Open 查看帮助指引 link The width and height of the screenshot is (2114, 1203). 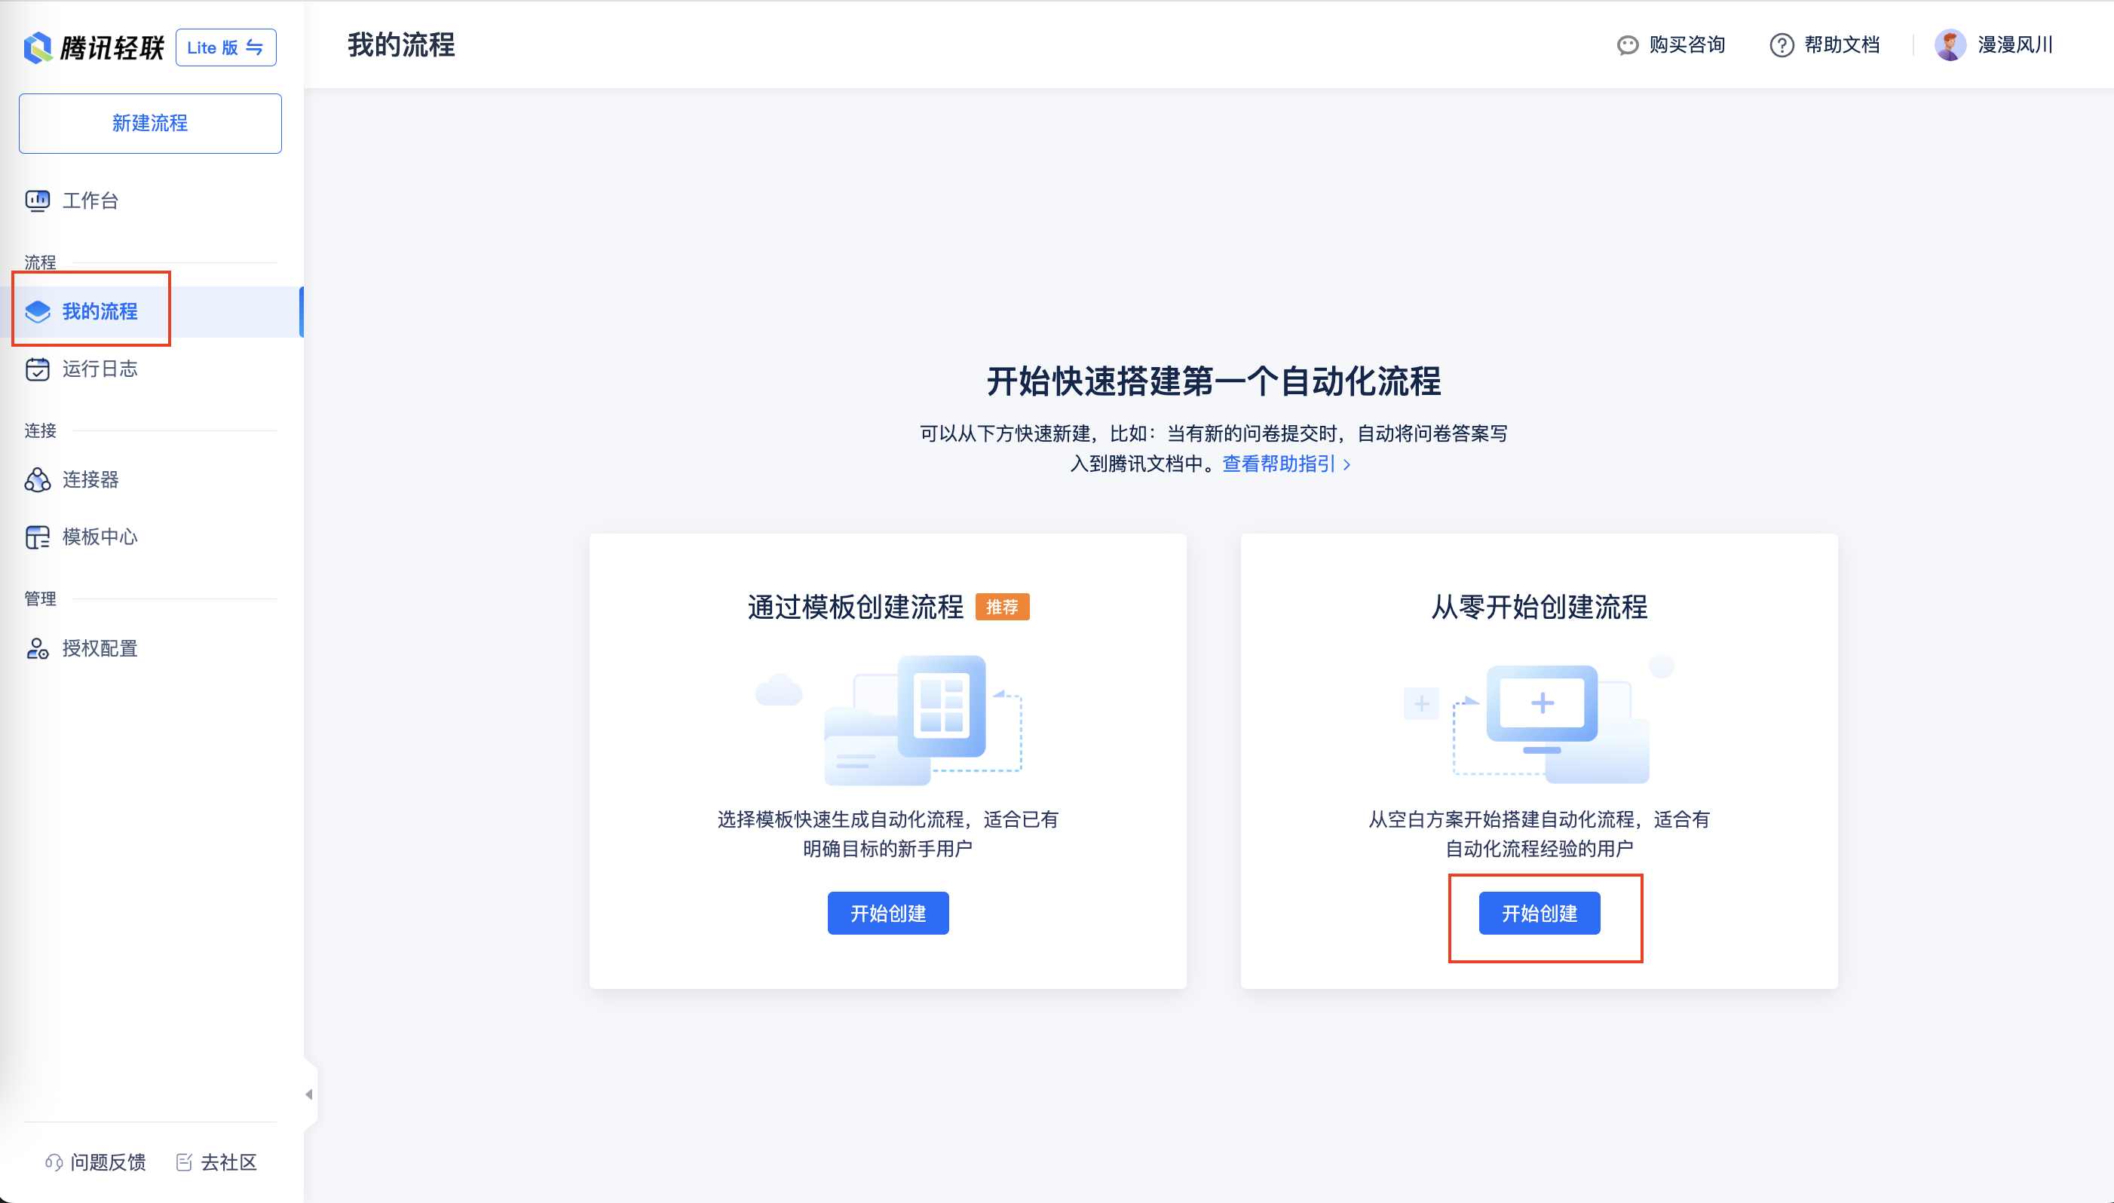click(1279, 464)
